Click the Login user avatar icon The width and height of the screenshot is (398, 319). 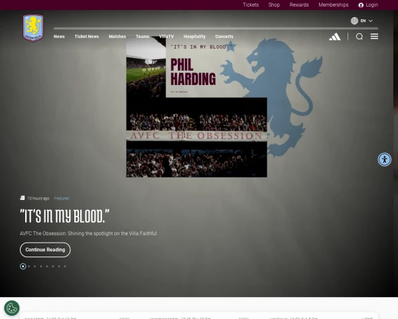(361, 5)
